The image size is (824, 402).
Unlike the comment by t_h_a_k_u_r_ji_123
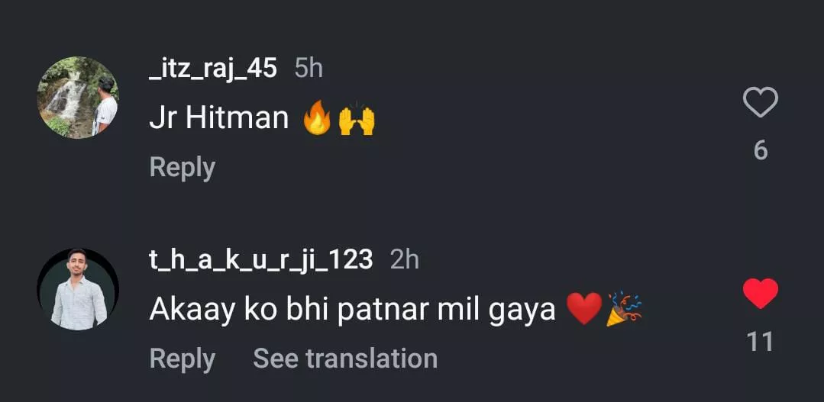point(760,294)
